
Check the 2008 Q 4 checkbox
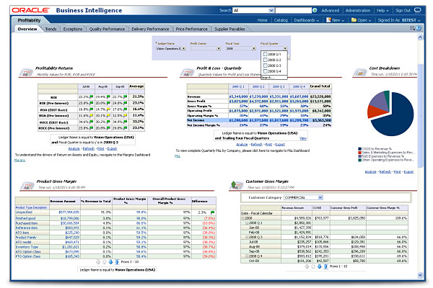pyautogui.click(x=265, y=71)
